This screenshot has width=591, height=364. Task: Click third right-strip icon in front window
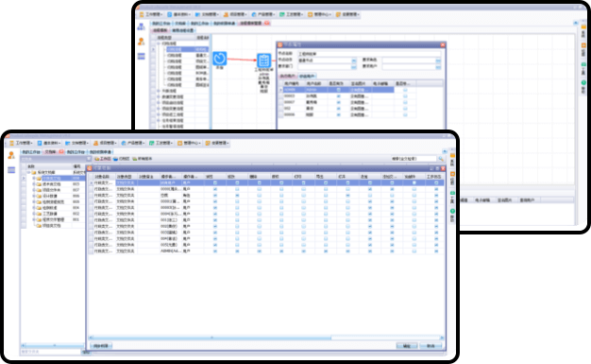point(452,193)
